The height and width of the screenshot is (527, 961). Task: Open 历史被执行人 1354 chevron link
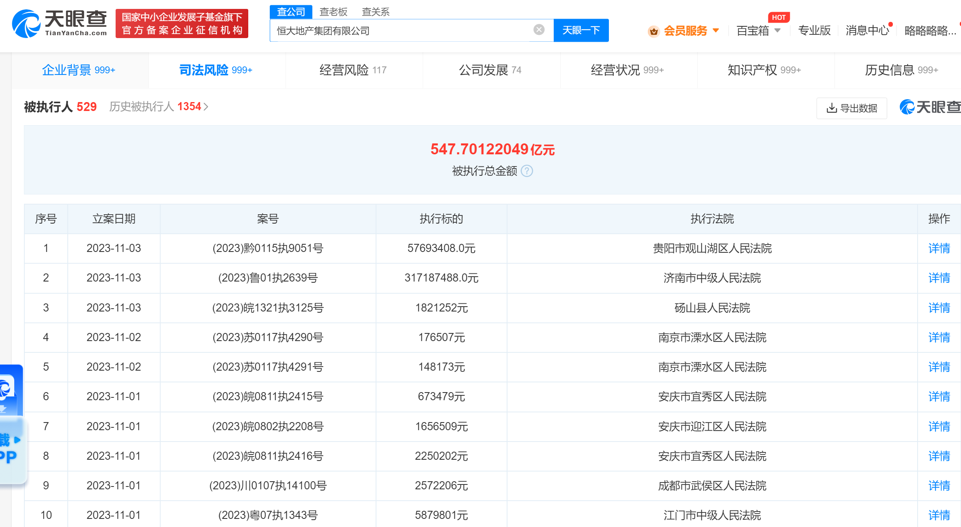click(x=159, y=107)
